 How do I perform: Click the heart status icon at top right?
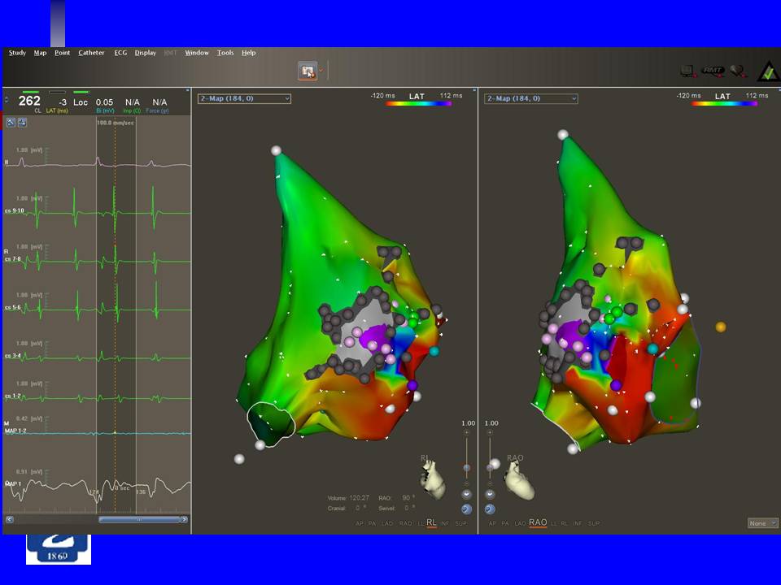click(x=739, y=71)
